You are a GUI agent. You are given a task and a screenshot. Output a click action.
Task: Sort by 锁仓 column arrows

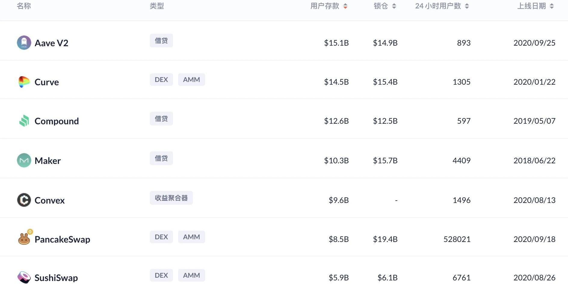pos(394,6)
